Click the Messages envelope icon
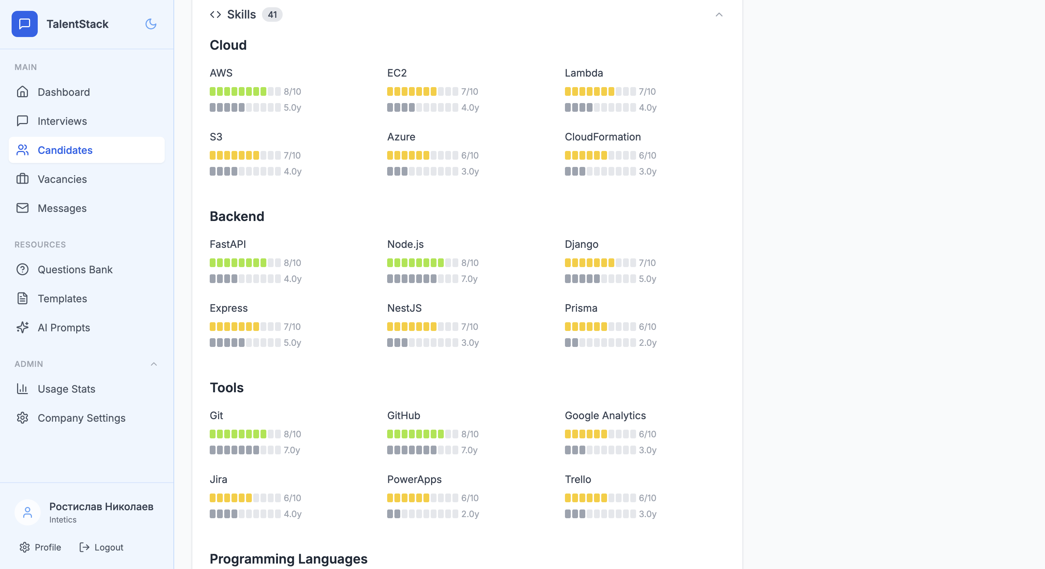The width and height of the screenshot is (1045, 569). pyautogui.click(x=22, y=208)
